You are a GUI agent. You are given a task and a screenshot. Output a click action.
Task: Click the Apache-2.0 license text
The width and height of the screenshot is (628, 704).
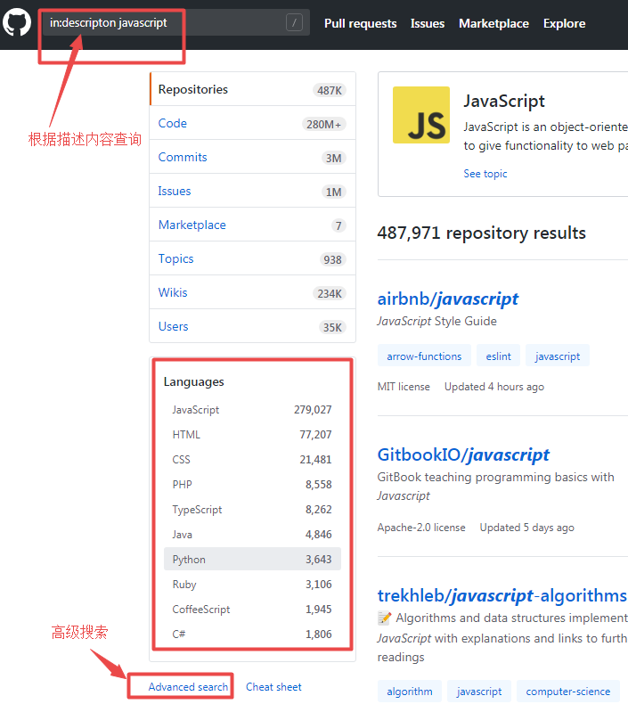click(421, 528)
